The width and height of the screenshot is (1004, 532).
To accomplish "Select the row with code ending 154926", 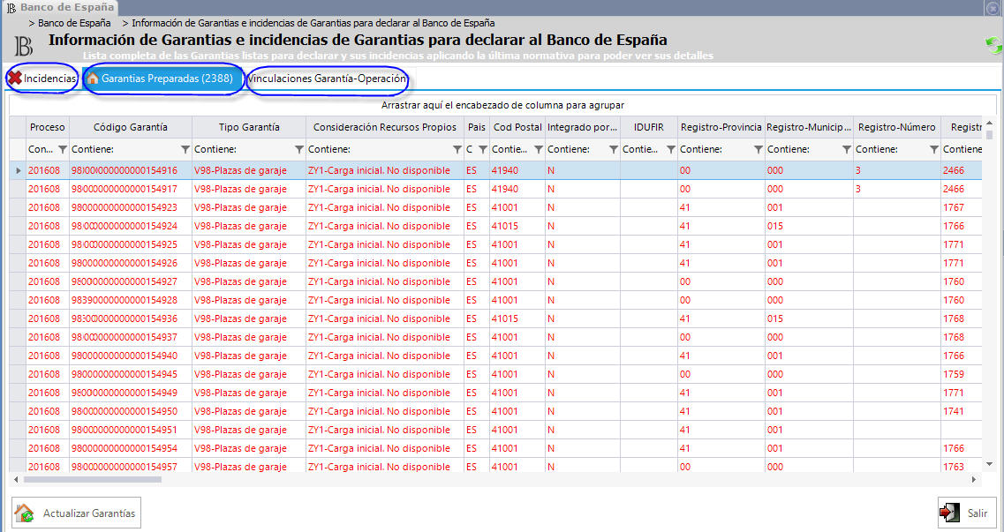I will pos(495,264).
